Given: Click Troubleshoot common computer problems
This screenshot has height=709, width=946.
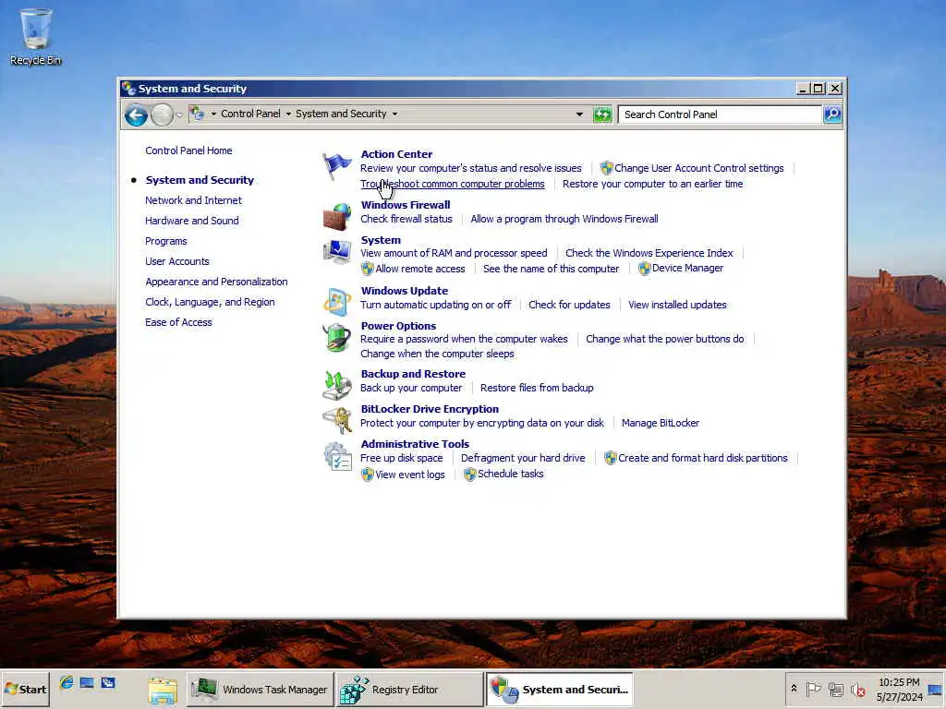Looking at the screenshot, I should pos(453,184).
